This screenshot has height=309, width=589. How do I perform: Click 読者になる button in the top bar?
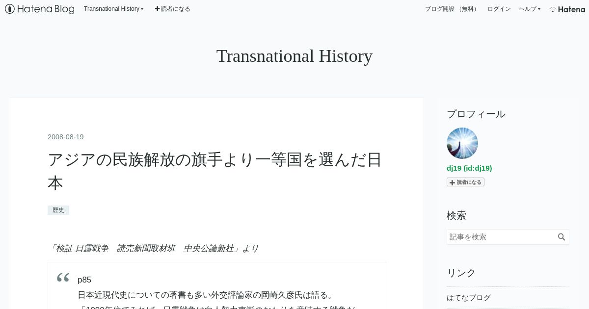coord(172,9)
